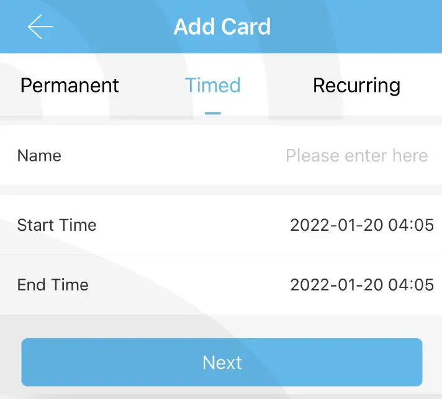This screenshot has width=442, height=399.
Task: Tap the back arrow icon
Action: 40,27
